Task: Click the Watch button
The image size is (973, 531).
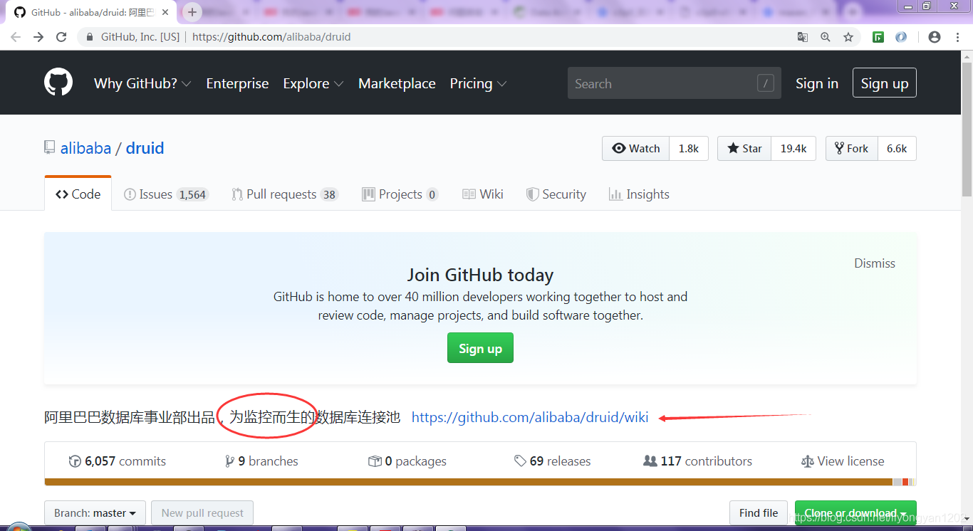Action: click(x=636, y=148)
